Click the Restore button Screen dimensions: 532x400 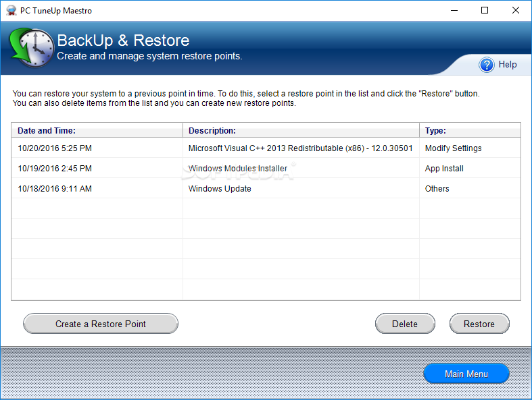coord(479,324)
